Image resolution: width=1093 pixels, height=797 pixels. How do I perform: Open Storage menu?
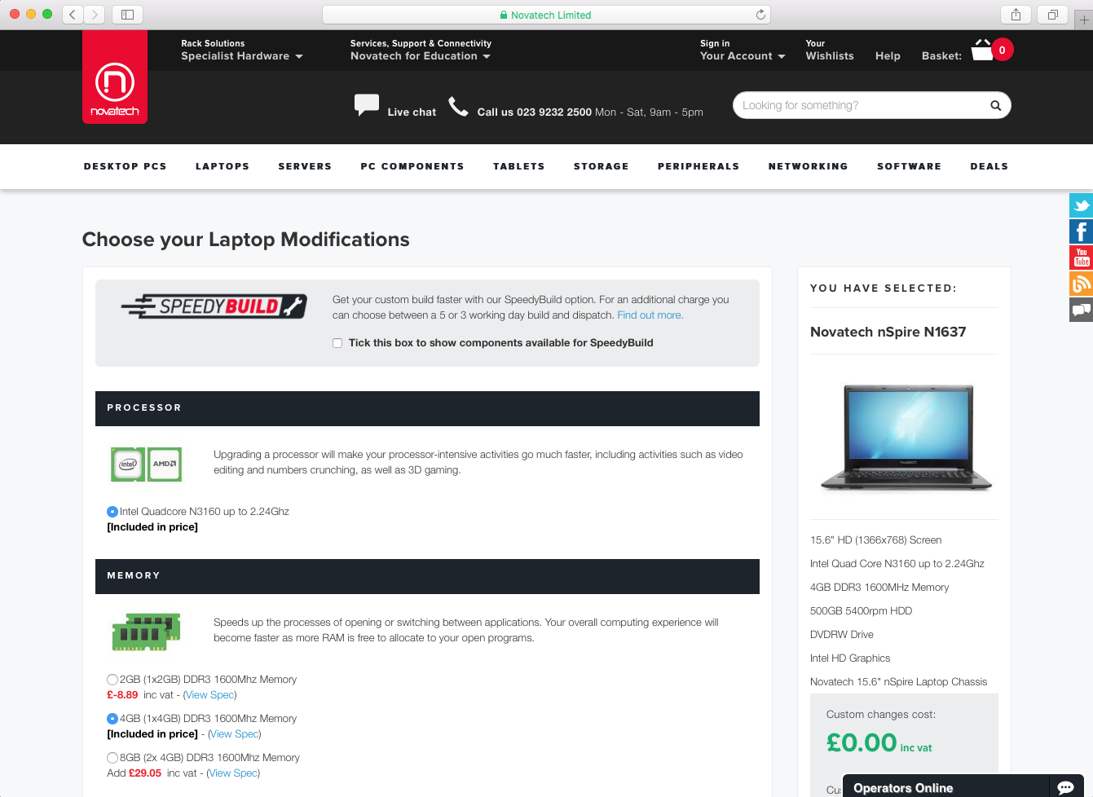(x=602, y=166)
